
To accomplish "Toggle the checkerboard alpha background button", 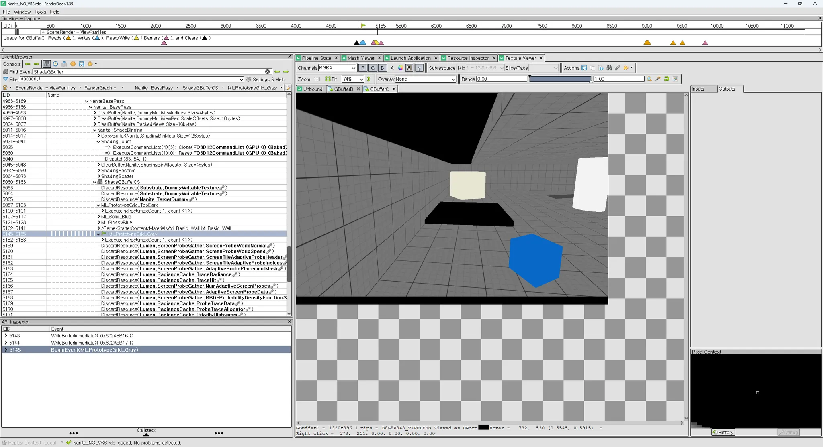I will (409, 68).
